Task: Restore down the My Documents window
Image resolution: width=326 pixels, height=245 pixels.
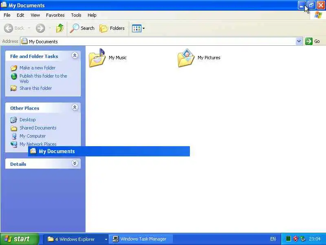Action: (x=311, y=5)
